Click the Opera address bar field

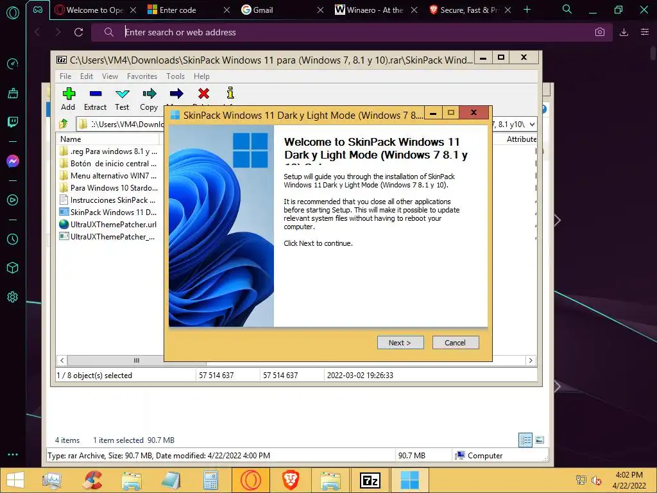352,32
